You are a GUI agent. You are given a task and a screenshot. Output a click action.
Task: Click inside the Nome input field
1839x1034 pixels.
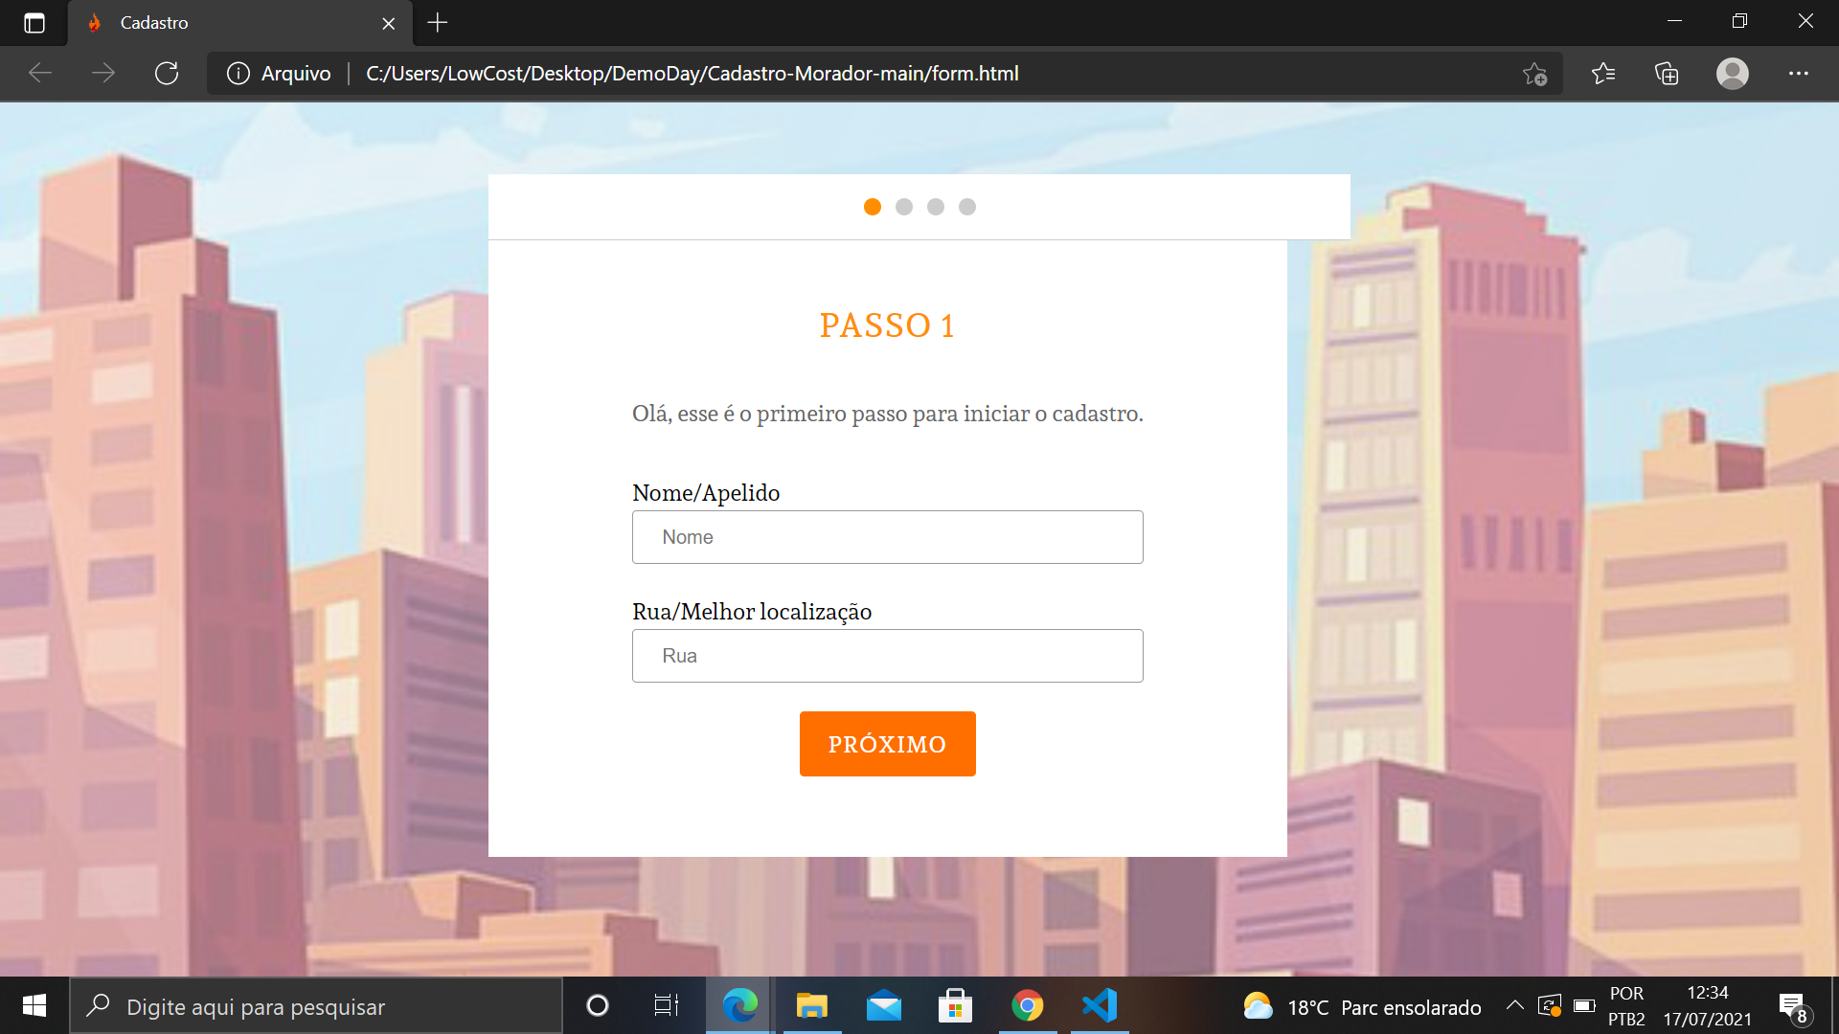887,537
